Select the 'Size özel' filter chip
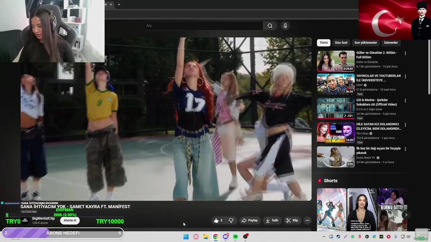The height and width of the screenshot is (242, 431). (x=341, y=43)
